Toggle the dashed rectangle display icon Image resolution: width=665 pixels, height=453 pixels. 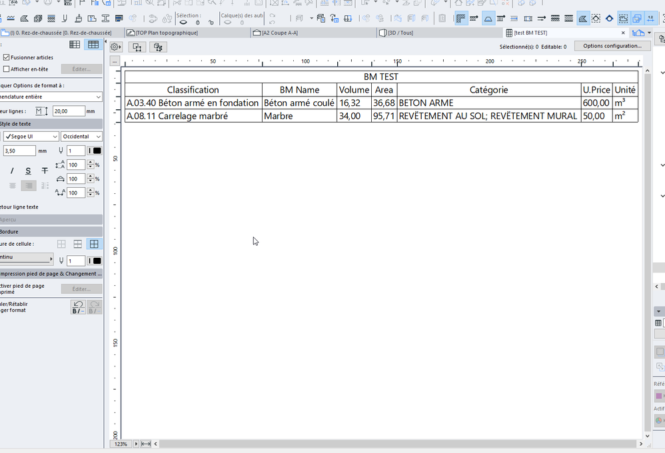click(623, 18)
